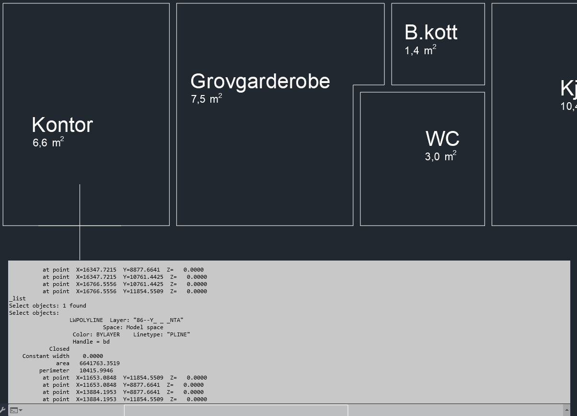Open the recent commands dropdown arrow

pyautogui.click(x=20, y=411)
